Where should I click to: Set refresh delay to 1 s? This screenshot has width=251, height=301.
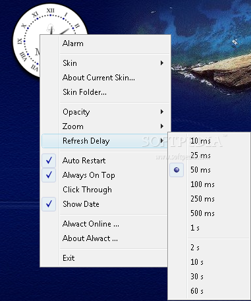coord(209,228)
